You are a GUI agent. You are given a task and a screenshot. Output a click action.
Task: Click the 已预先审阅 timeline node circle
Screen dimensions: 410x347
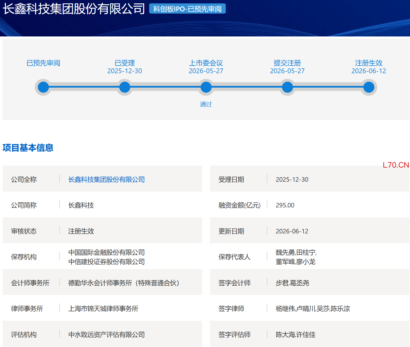(43, 87)
